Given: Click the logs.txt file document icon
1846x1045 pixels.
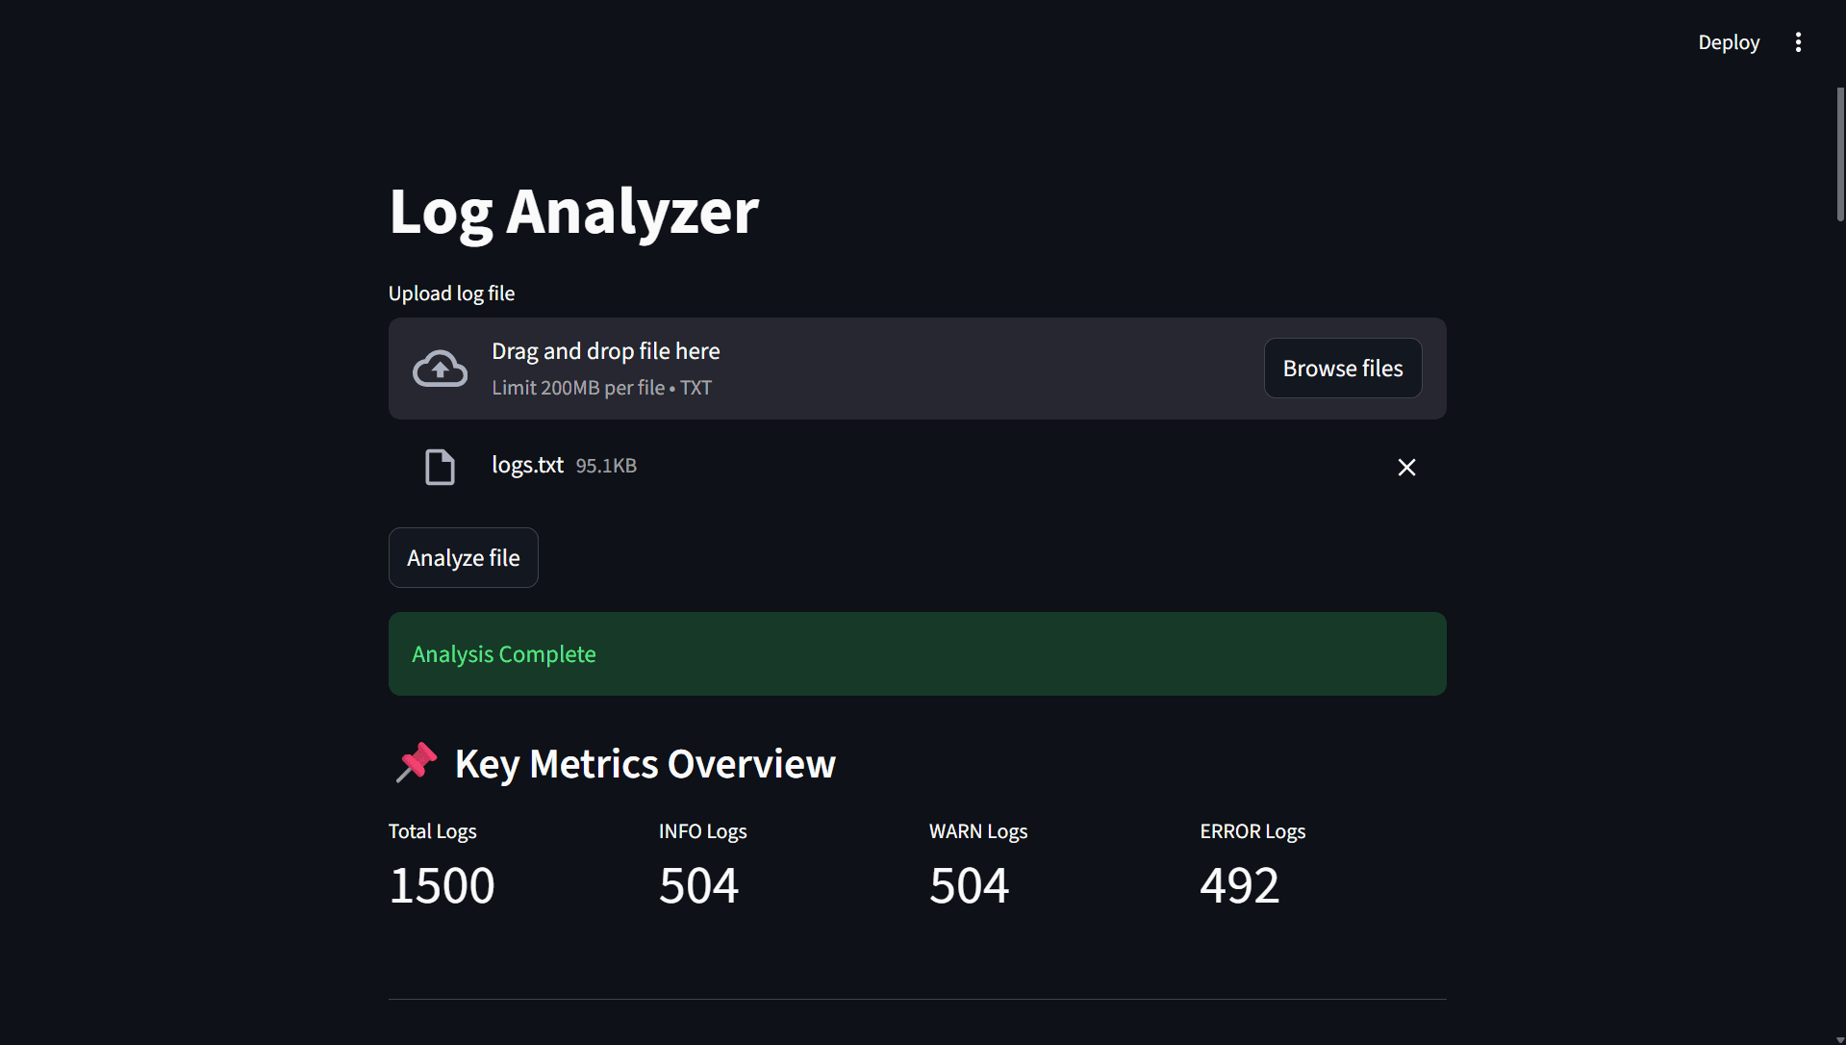Looking at the screenshot, I should click(440, 466).
